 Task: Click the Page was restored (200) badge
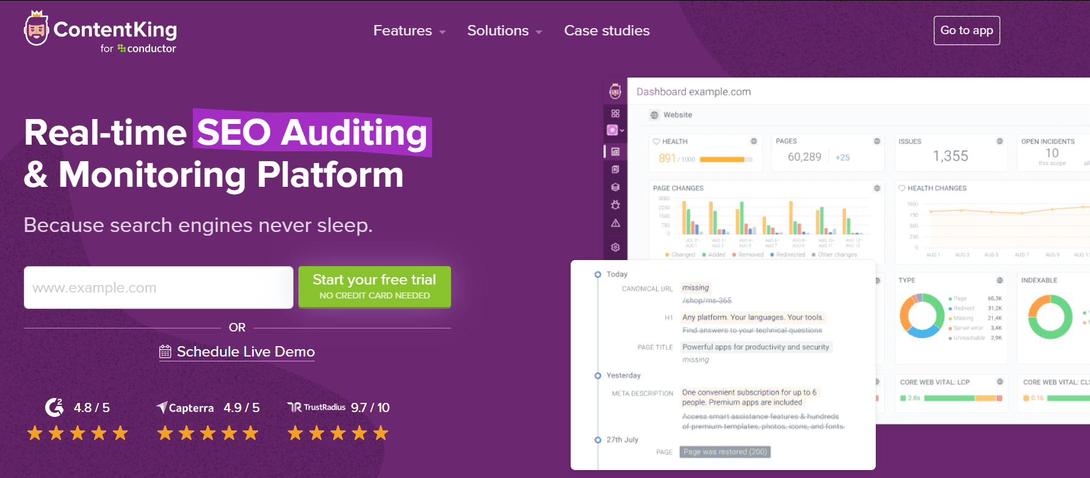pos(725,452)
